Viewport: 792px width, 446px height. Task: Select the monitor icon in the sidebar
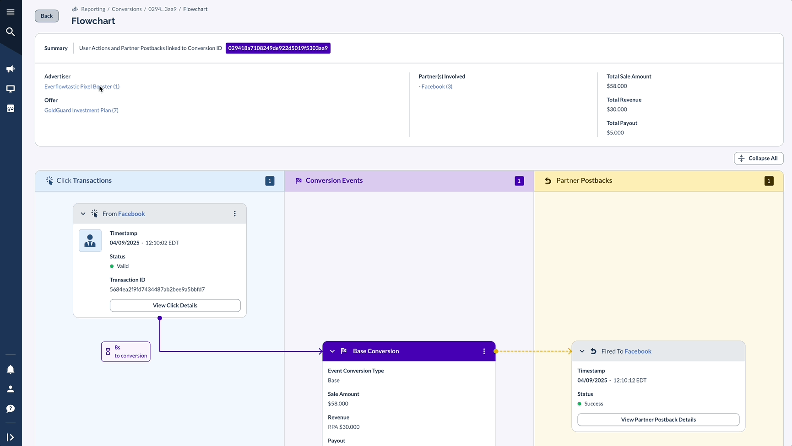11,89
